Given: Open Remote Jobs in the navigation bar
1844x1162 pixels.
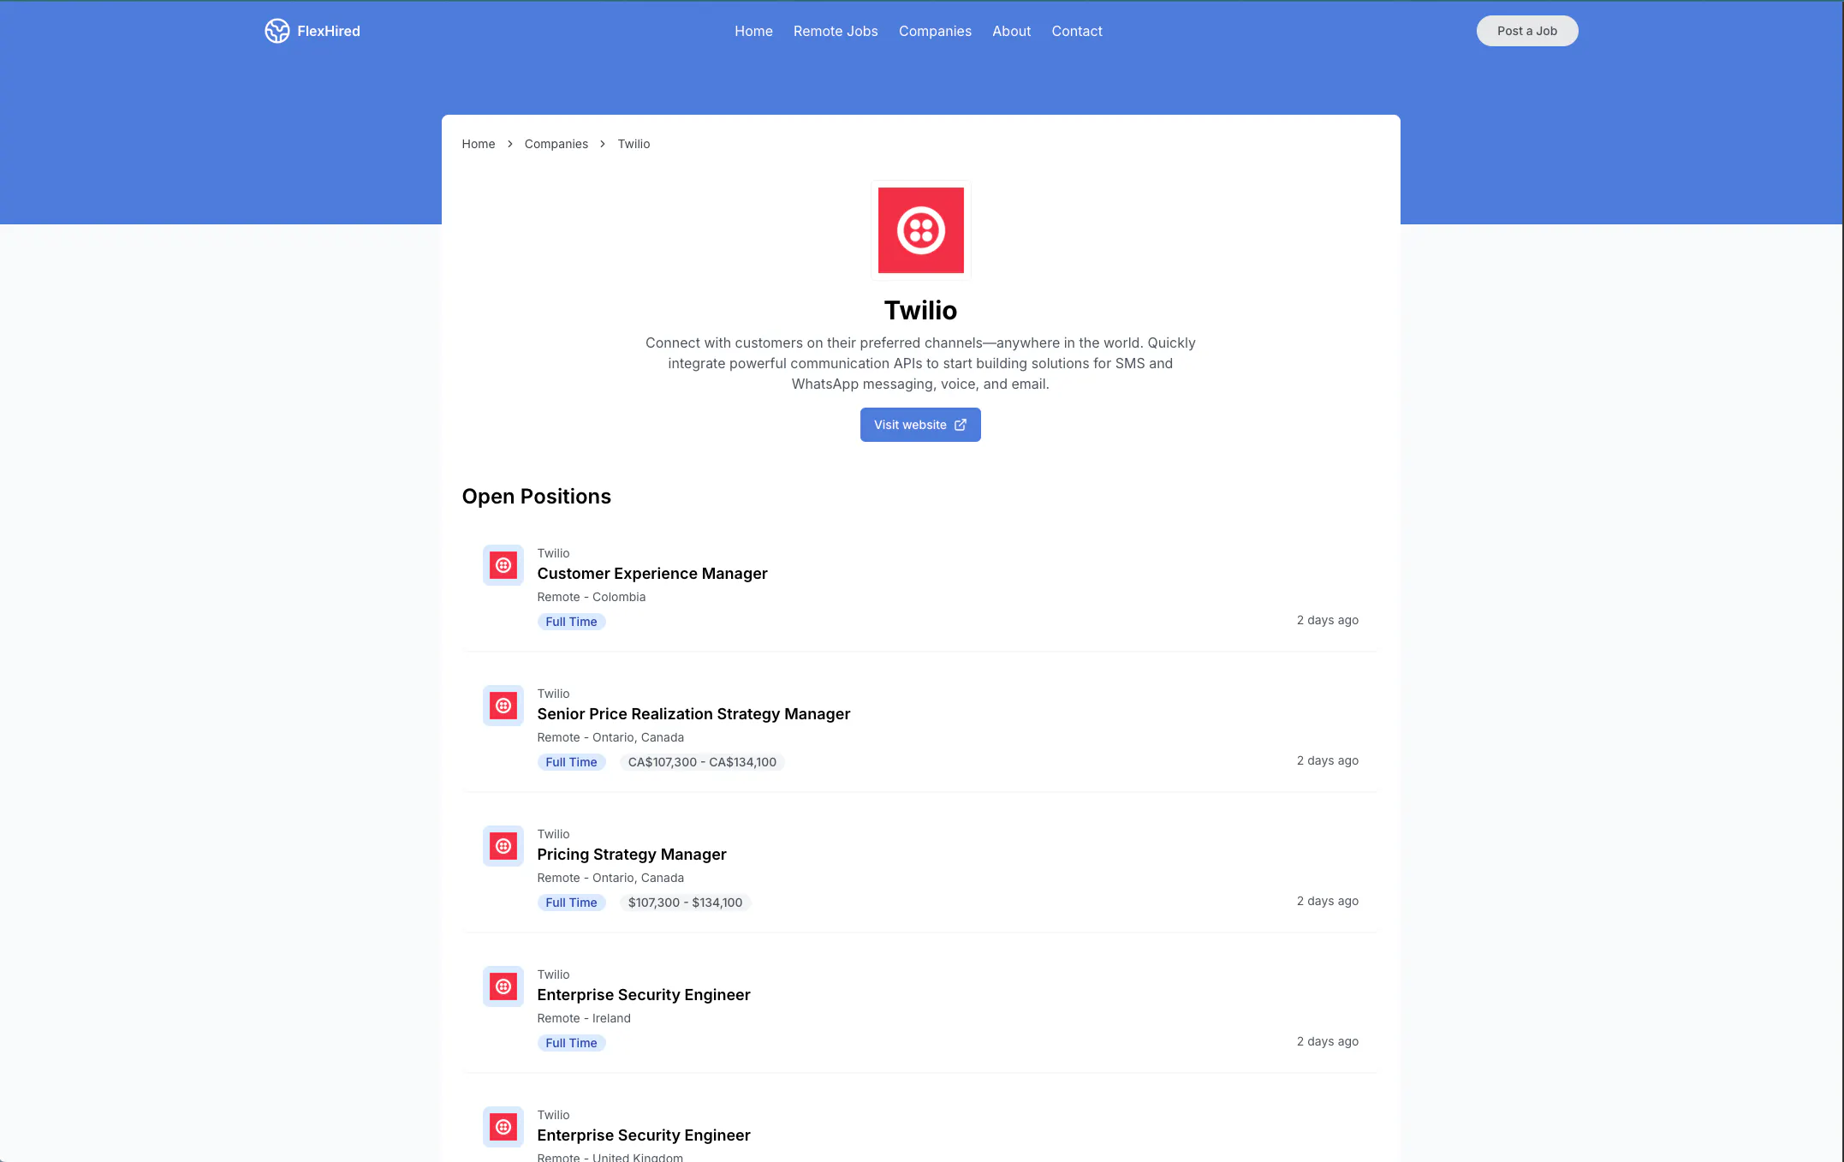Looking at the screenshot, I should point(836,31).
